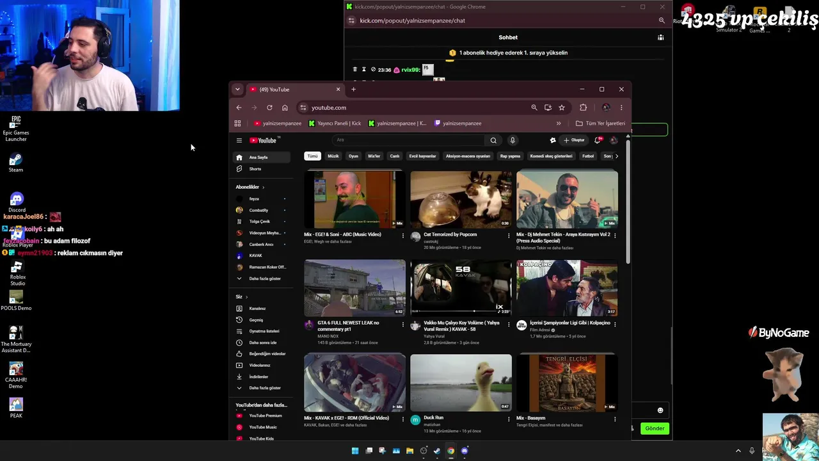The image size is (819, 461).
Task: Select the Tümü filter chip
Action: point(312,156)
